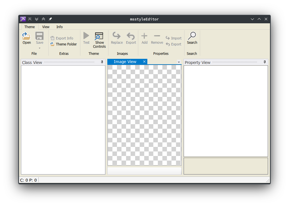Open a theme file
This screenshot has height=206, width=289.
(26, 38)
